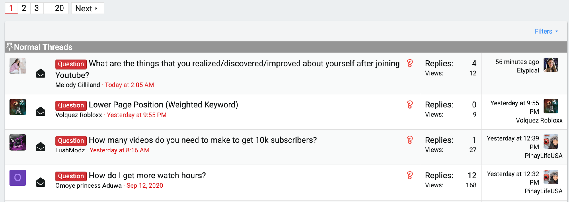Jump to page 20
Screen dimensions: 569x202
59,8
